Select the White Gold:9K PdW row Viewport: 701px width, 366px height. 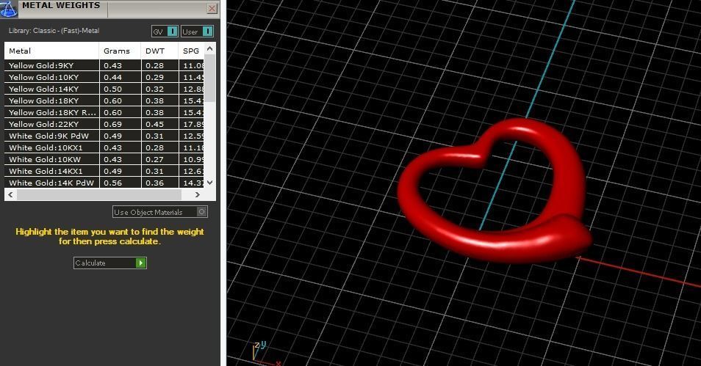click(x=104, y=136)
